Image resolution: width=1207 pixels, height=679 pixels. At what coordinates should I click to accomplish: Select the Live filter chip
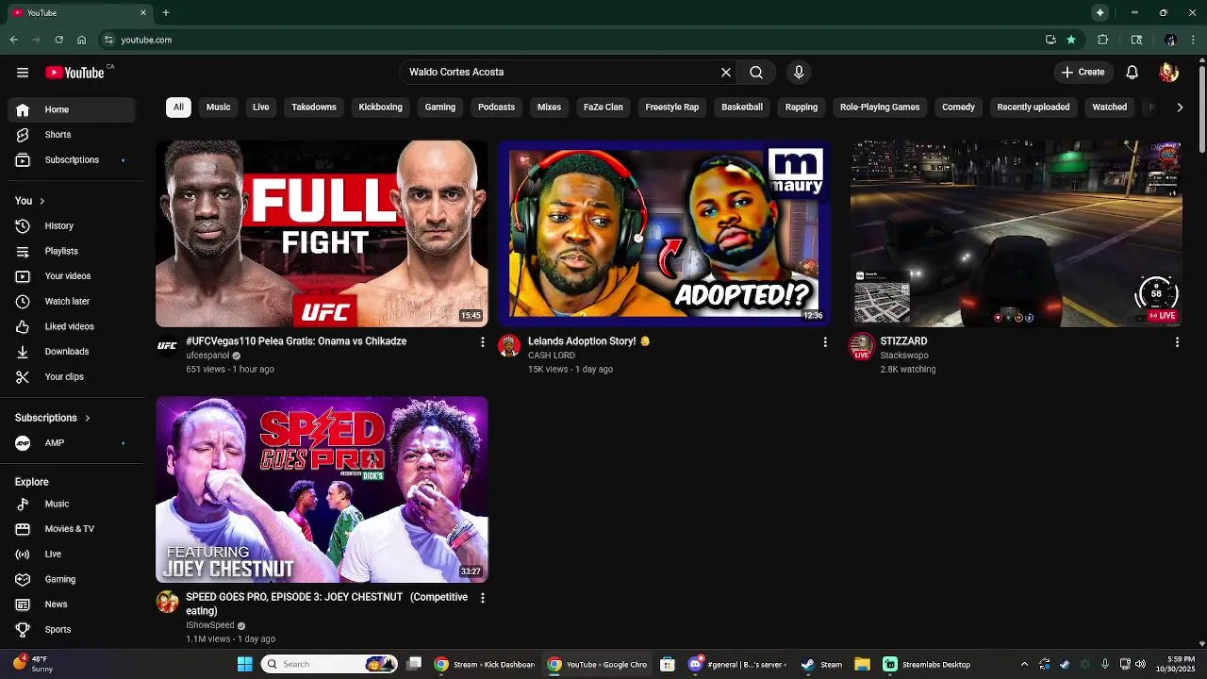(x=261, y=108)
